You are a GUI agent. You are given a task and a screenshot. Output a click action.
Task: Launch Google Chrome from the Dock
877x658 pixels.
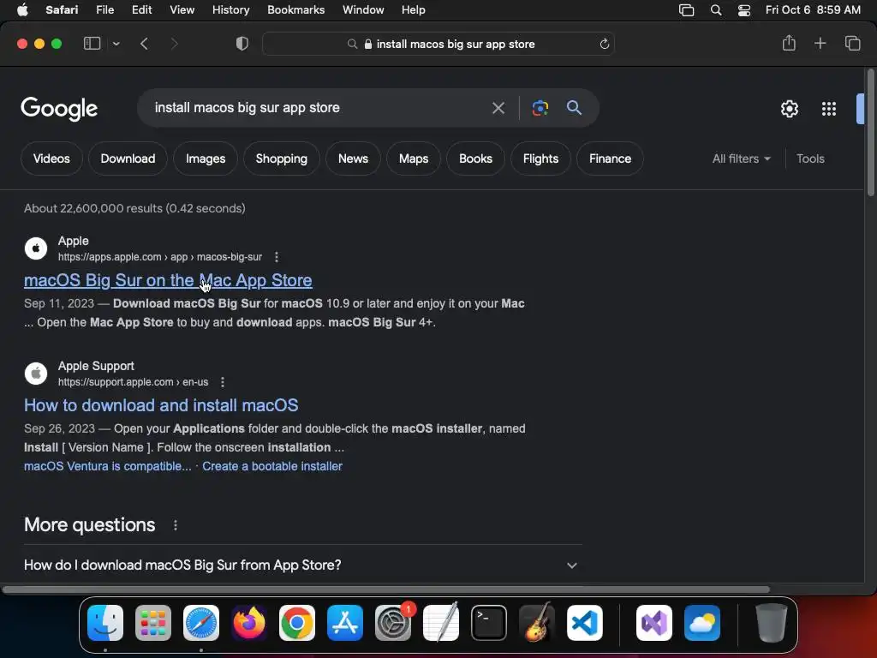[297, 623]
